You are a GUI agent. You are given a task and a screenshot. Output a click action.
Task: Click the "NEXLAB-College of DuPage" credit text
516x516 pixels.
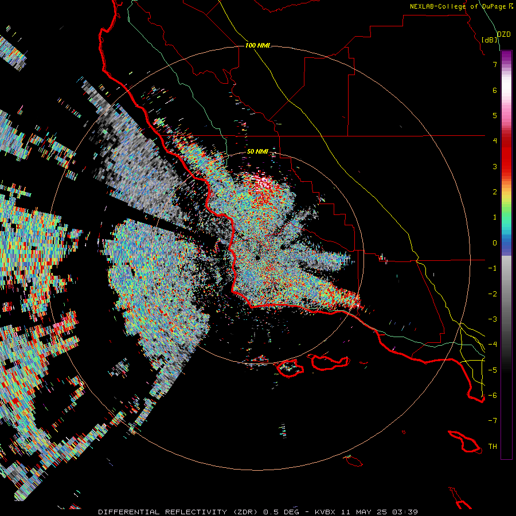pos(458,6)
